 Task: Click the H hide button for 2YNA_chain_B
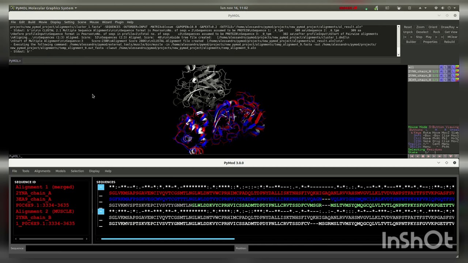(x=449, y=76)
